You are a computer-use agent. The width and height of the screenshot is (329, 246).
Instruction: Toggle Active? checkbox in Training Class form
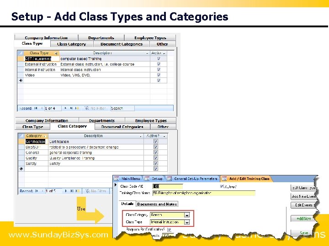[x=222, y=186]
